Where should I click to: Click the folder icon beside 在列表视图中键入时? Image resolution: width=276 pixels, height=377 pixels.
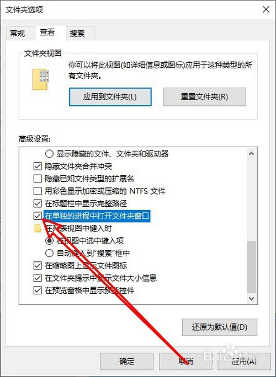click(x=38, y=228)
